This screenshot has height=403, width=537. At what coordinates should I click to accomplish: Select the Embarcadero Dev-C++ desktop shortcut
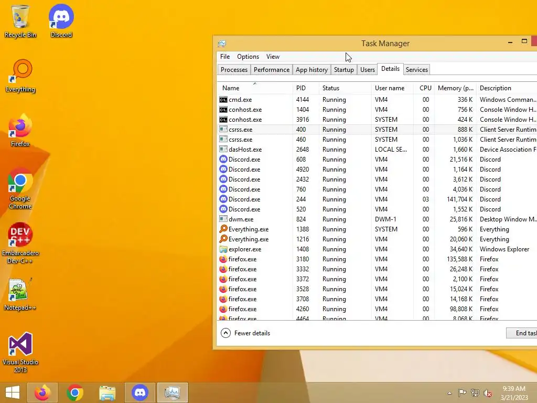20,243
